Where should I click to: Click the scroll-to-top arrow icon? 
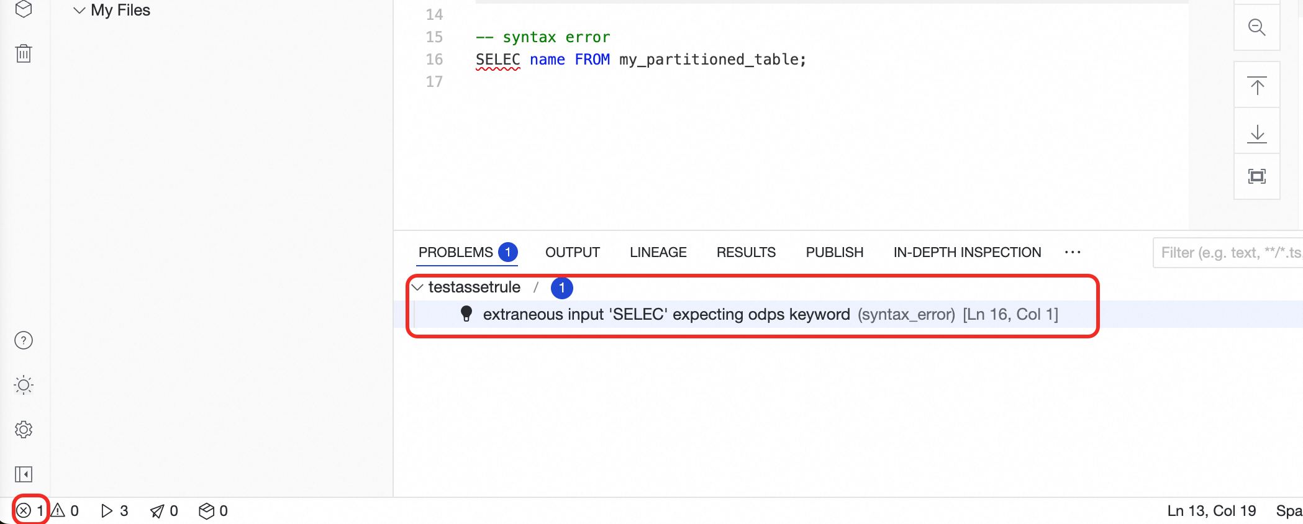tap(1257, 85)
